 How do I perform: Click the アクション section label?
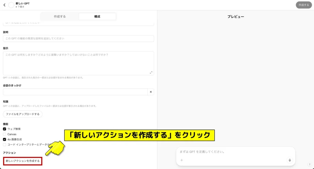10,153
